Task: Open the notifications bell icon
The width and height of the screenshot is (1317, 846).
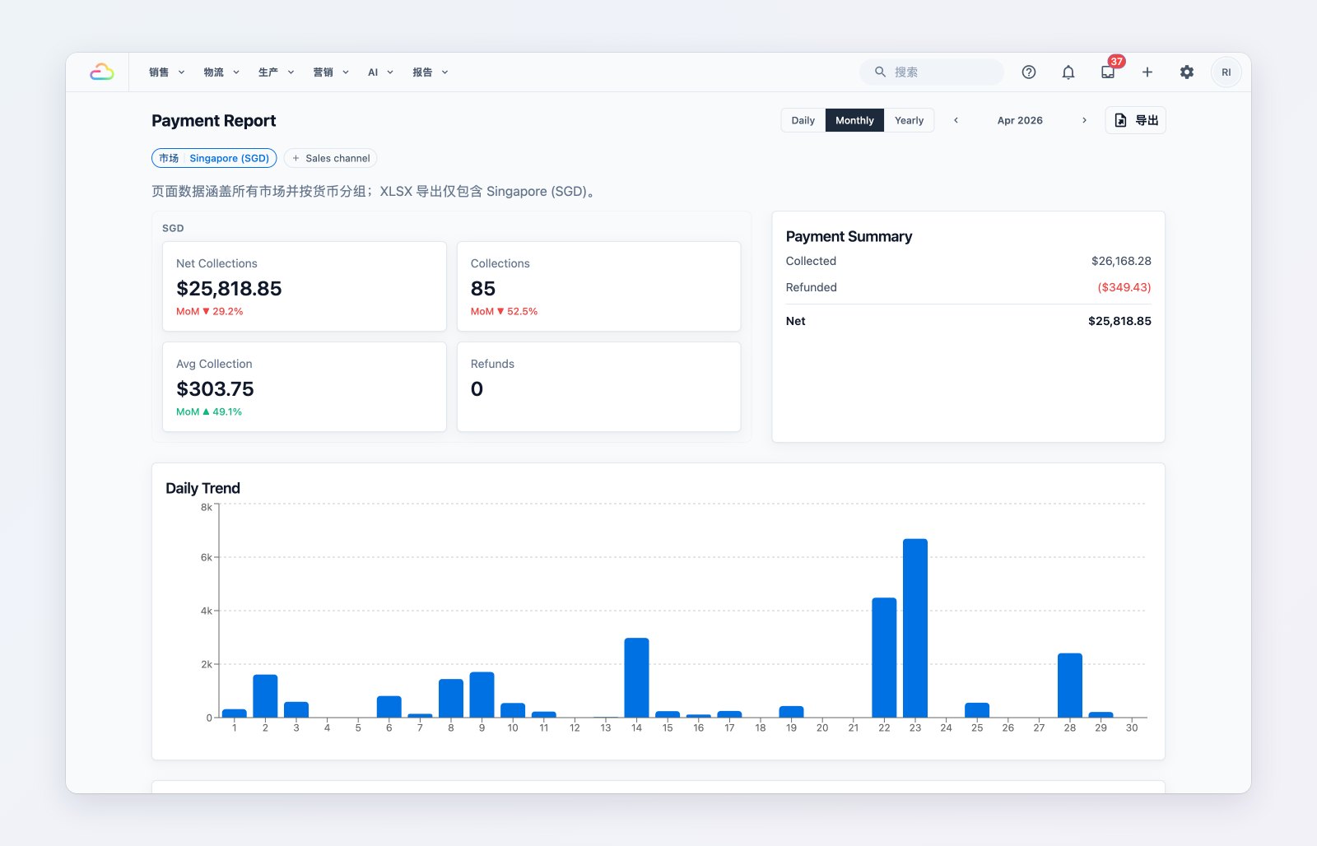Action: (1068, 72)
